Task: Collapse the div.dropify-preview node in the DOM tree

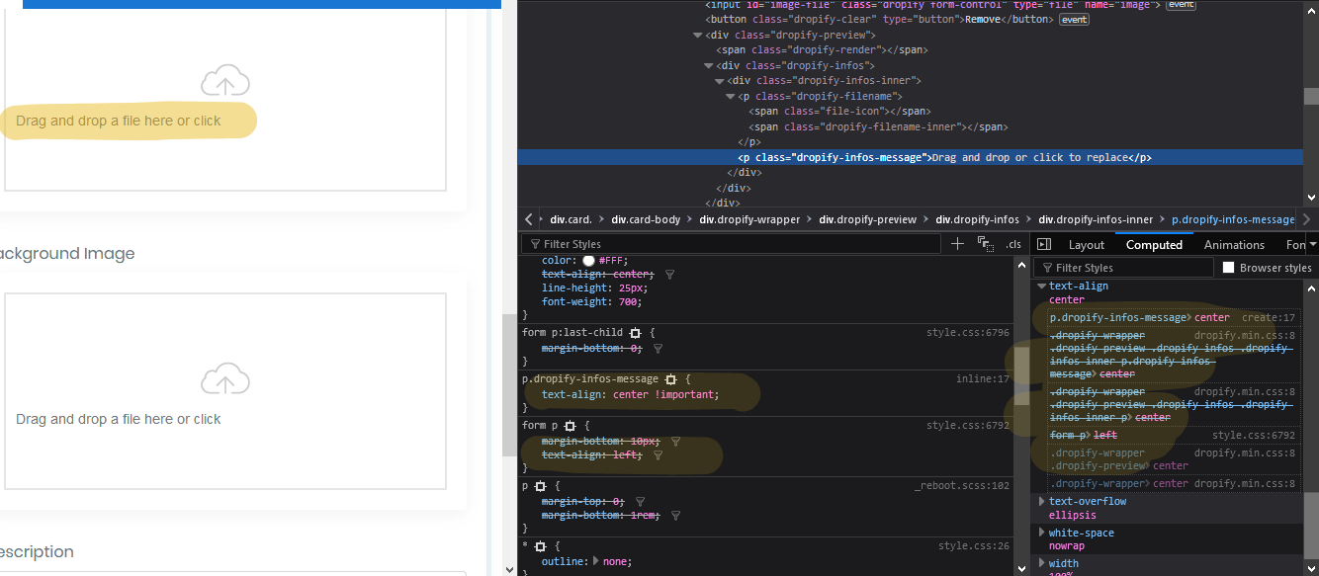Action: click(698, 35)
